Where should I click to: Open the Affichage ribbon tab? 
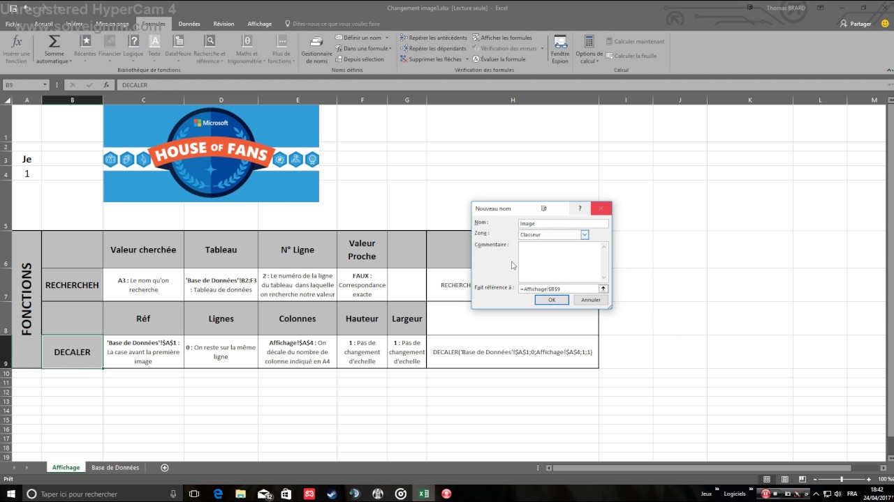pyautogui.click(x=260, y=24)
